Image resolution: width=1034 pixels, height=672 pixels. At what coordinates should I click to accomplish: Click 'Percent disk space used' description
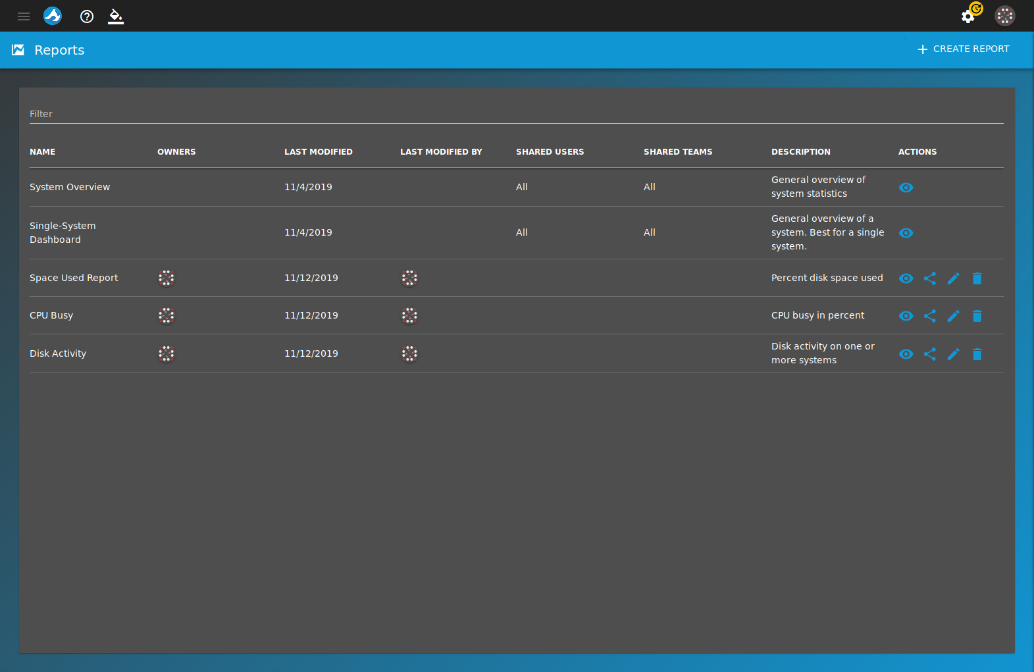click(827, 278)
